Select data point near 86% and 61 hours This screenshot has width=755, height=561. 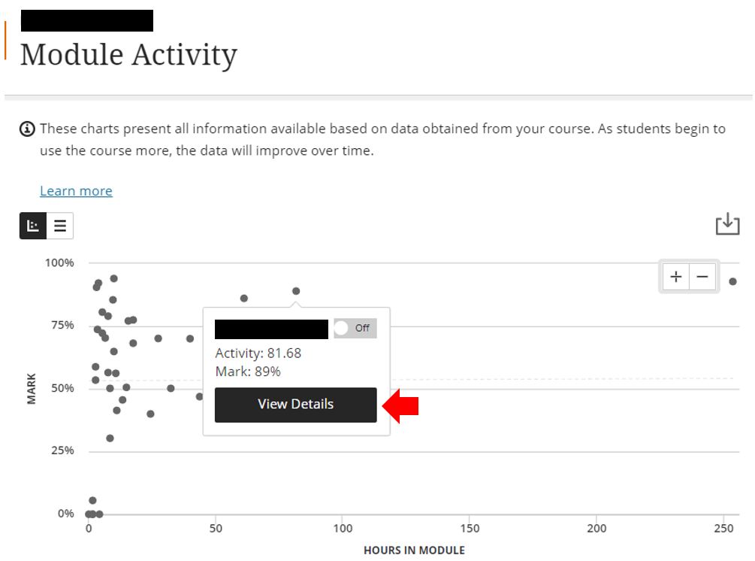click(x=244, y=299)
